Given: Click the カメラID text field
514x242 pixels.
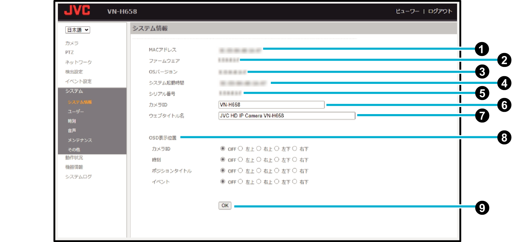Looking at the screenshot, I should (271, 105).
